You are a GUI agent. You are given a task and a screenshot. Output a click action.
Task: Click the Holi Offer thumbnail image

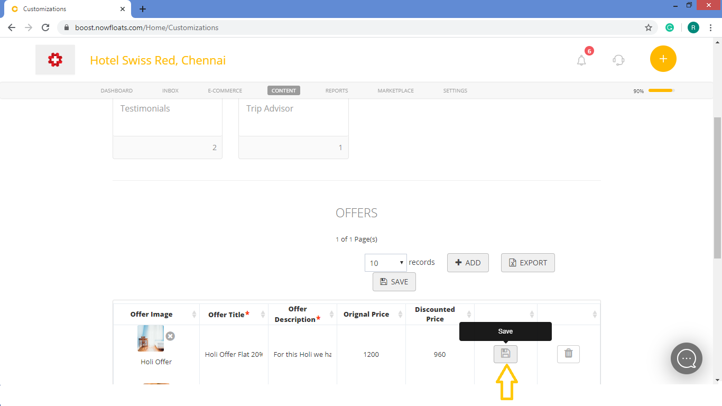[151, 338]
